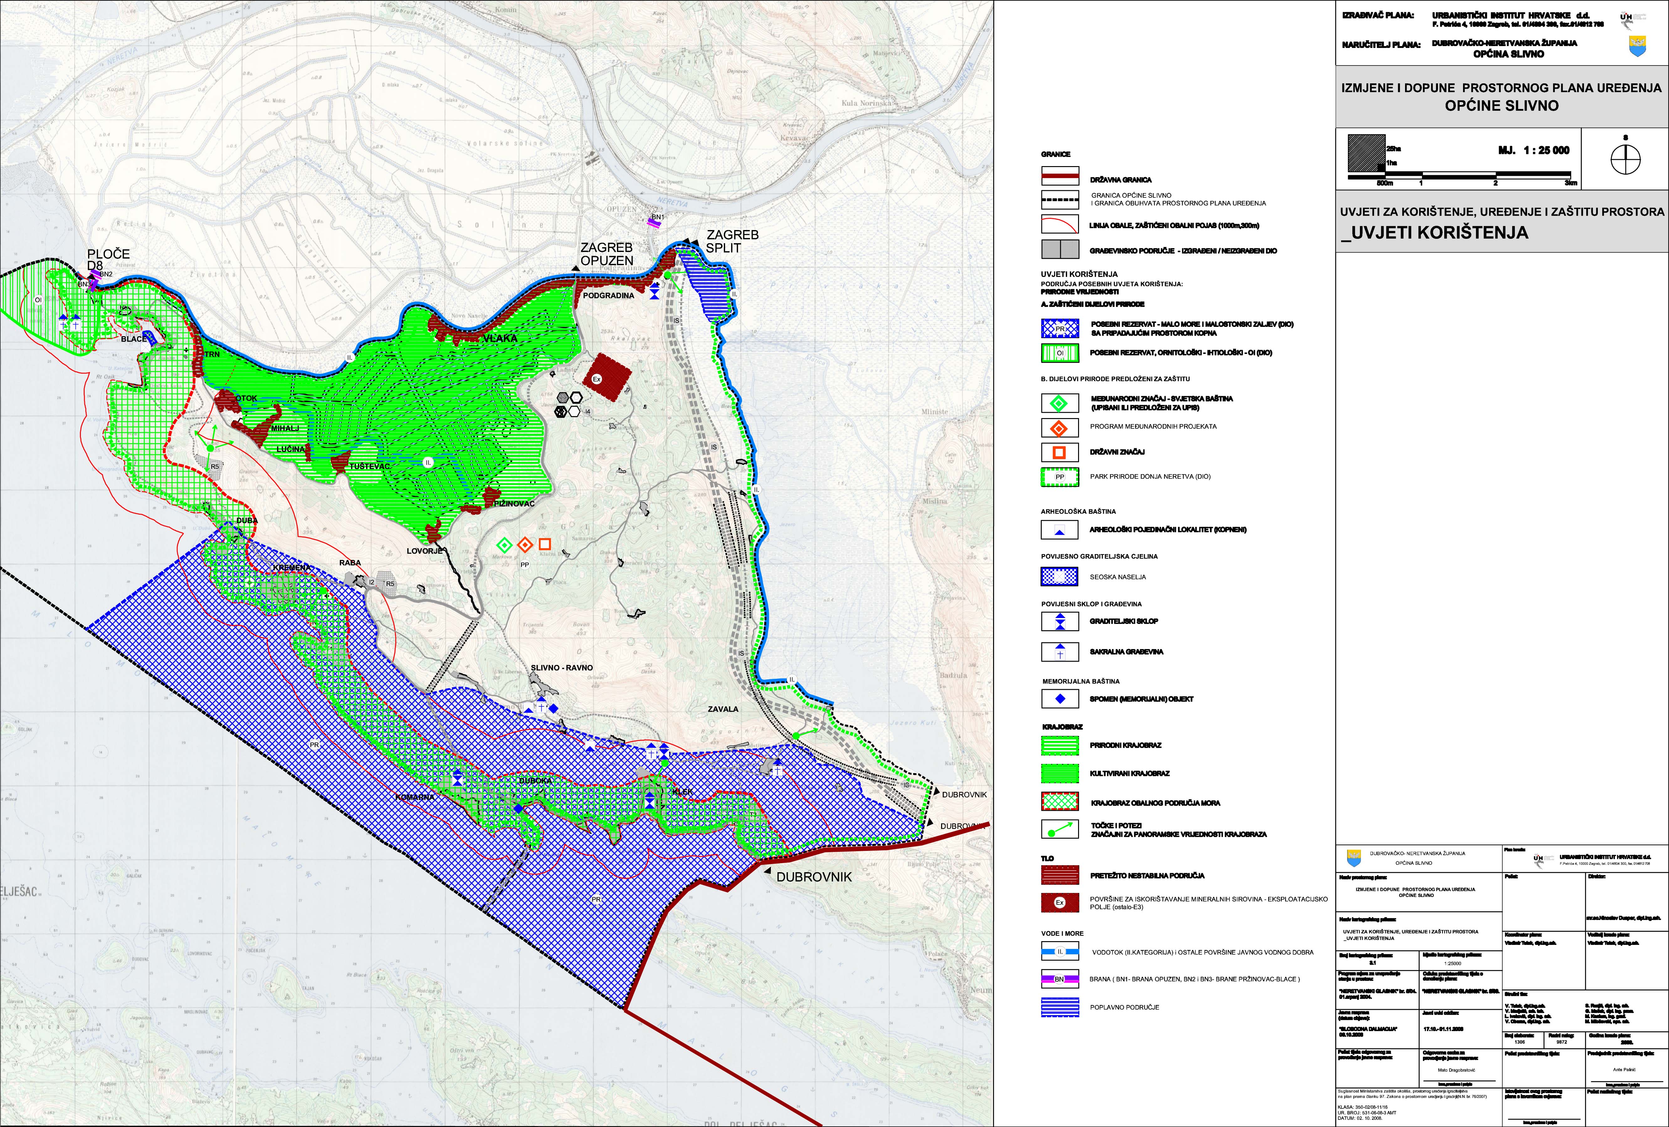Click the orange square Državni značaj legend icon
This screenshot has width=1669, height=1127.
(1059, 452)
